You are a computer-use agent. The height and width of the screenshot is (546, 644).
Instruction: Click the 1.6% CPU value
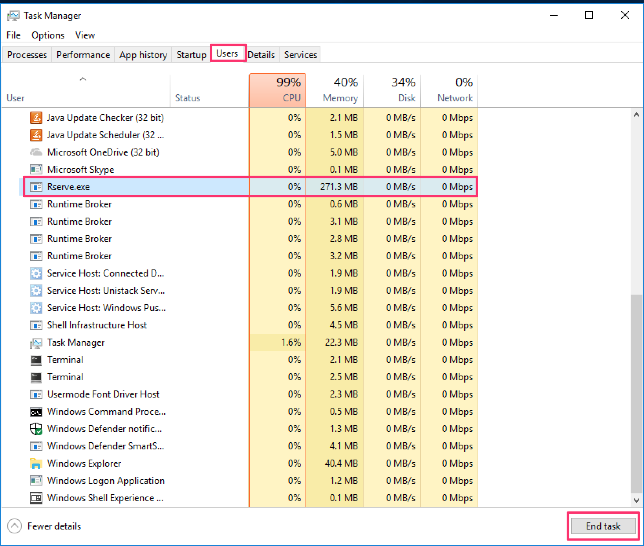pyautogui.click(x=291, y=343)
